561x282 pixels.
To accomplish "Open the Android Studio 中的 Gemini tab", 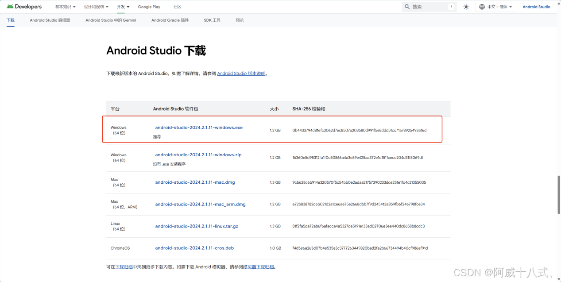I will (110, 20).
